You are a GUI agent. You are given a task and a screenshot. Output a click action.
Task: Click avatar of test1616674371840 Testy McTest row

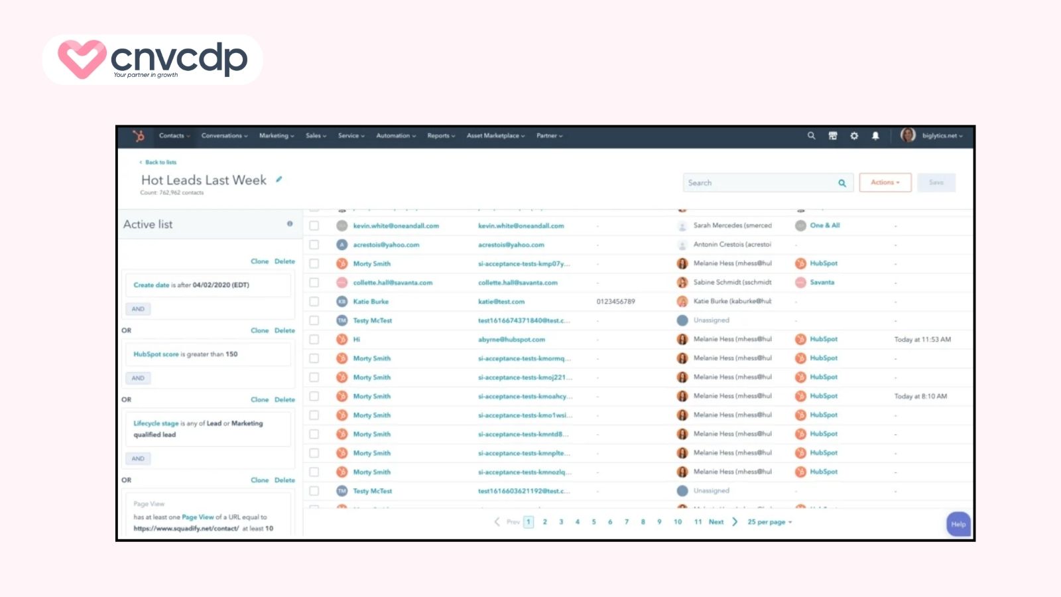pyautogui.click(x=342, y=320)
